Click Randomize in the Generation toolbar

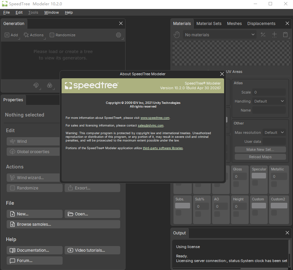[63, 35]
